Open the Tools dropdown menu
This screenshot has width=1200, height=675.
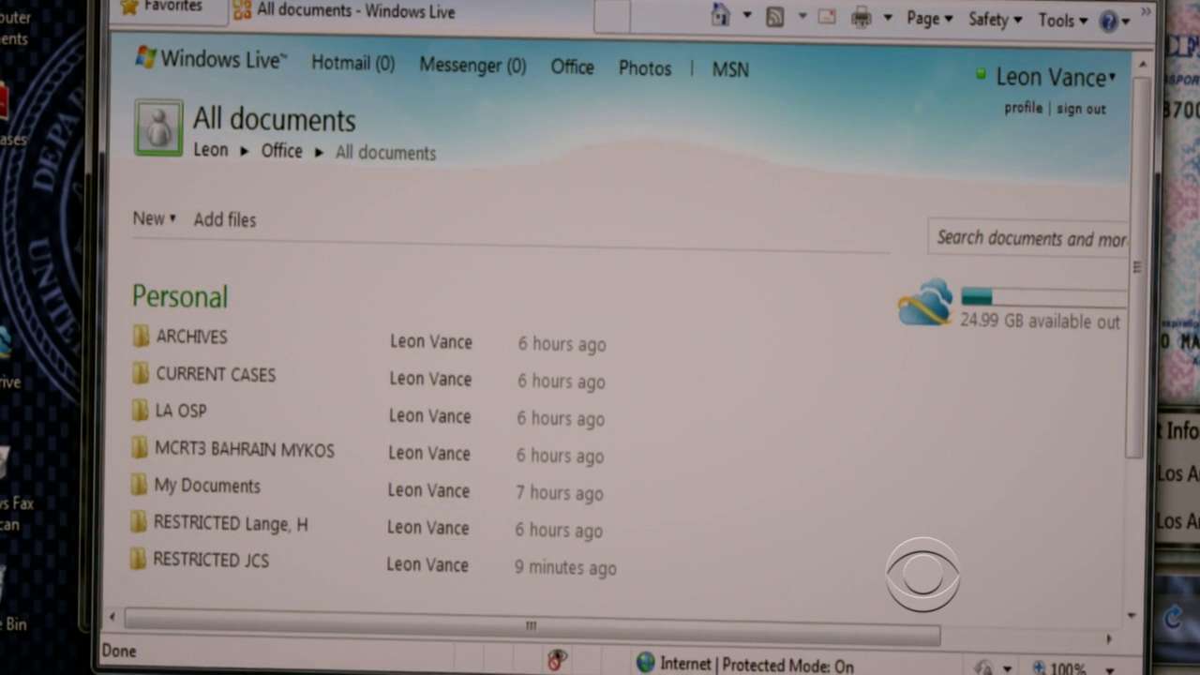pyautogui.click(x=1062, y=21)
